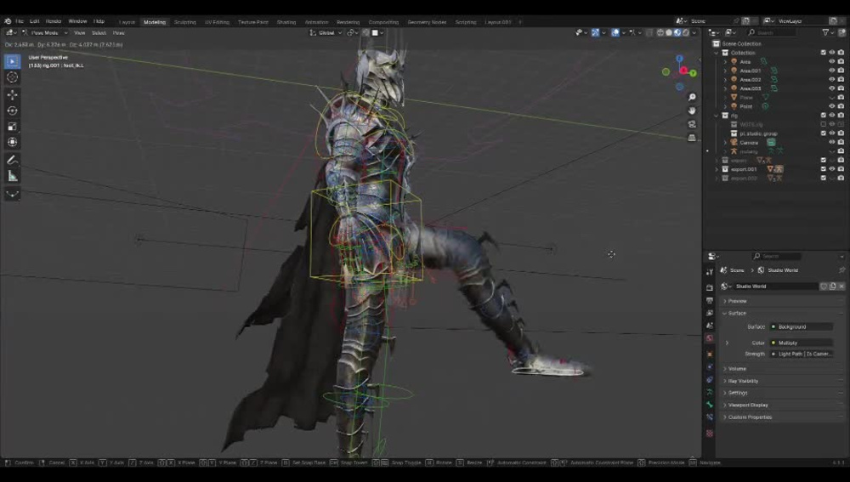
Task: Toggle pl.studio.group collection checkbox
Action: click(823, 133)
